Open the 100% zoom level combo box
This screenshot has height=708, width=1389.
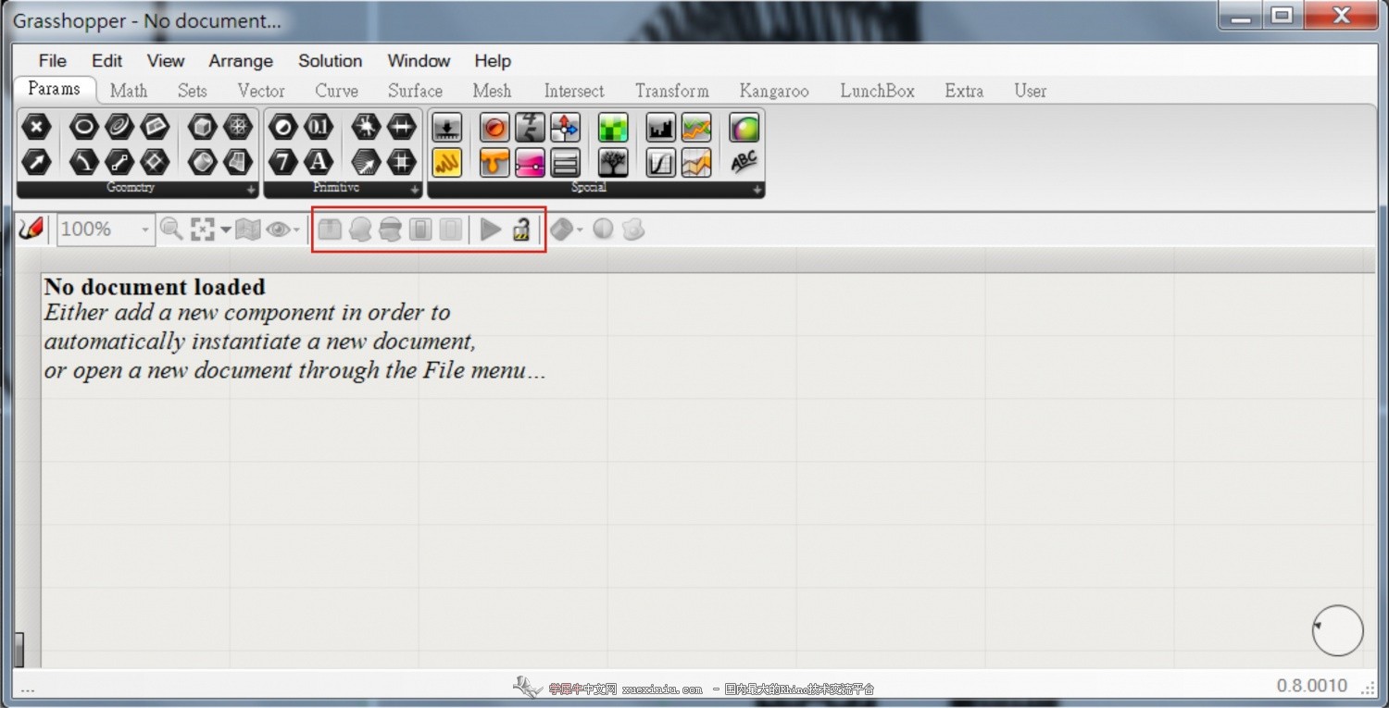tap(106, 229)
